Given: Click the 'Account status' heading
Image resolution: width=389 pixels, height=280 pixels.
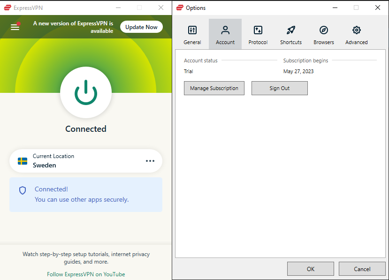Looking at the screenshot, I should click(x=201, y=61).
